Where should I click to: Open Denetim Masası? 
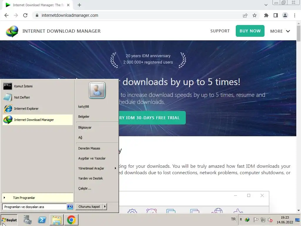coord(89,148)
